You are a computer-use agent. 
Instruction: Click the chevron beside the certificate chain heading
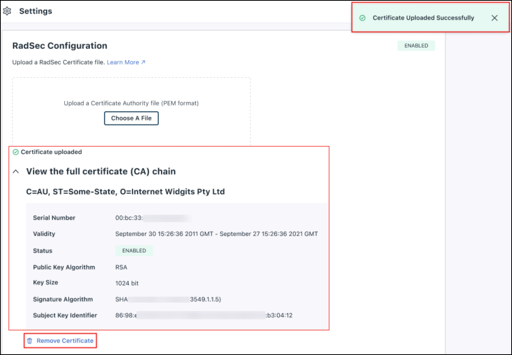click(x=16, y=171)
